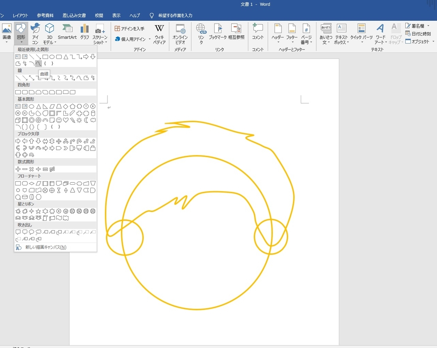Screen dimensions: 437x348
Task: Choose 新しい描画キャンバス menu entry
Action: click(x=55, y=247)
